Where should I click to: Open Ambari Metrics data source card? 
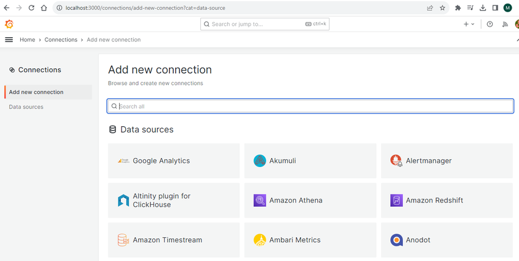click(x=310, y=240)
